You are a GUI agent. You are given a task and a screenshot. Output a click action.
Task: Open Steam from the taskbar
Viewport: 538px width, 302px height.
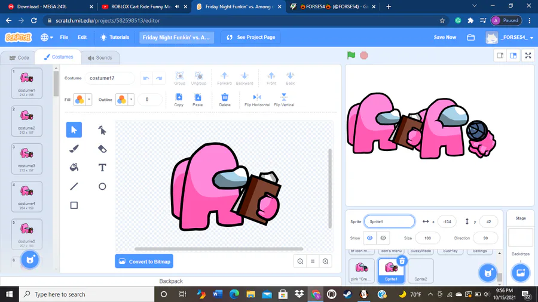pyautogui.click(x=347, y=294)
